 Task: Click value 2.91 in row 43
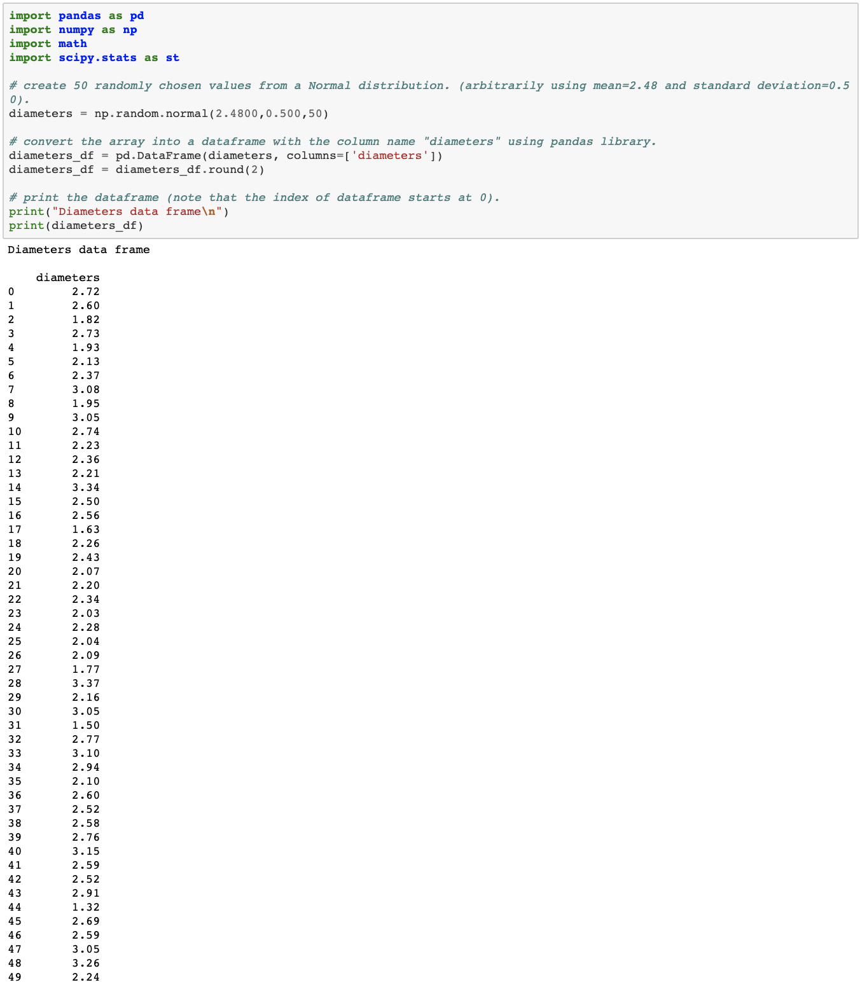pyautogui.click(x=86, y=894)
